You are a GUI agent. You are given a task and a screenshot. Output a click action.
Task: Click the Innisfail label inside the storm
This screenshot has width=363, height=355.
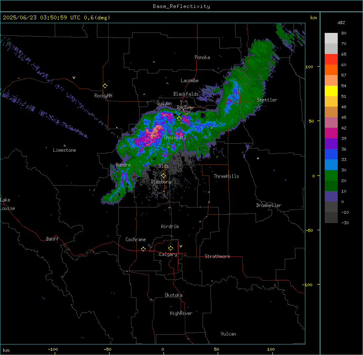pyautogui.click(x=175, y=137)
